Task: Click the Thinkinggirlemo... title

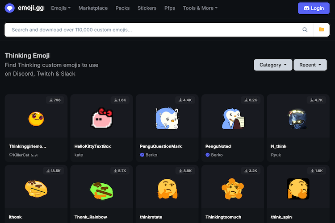Action: [27, 146]
